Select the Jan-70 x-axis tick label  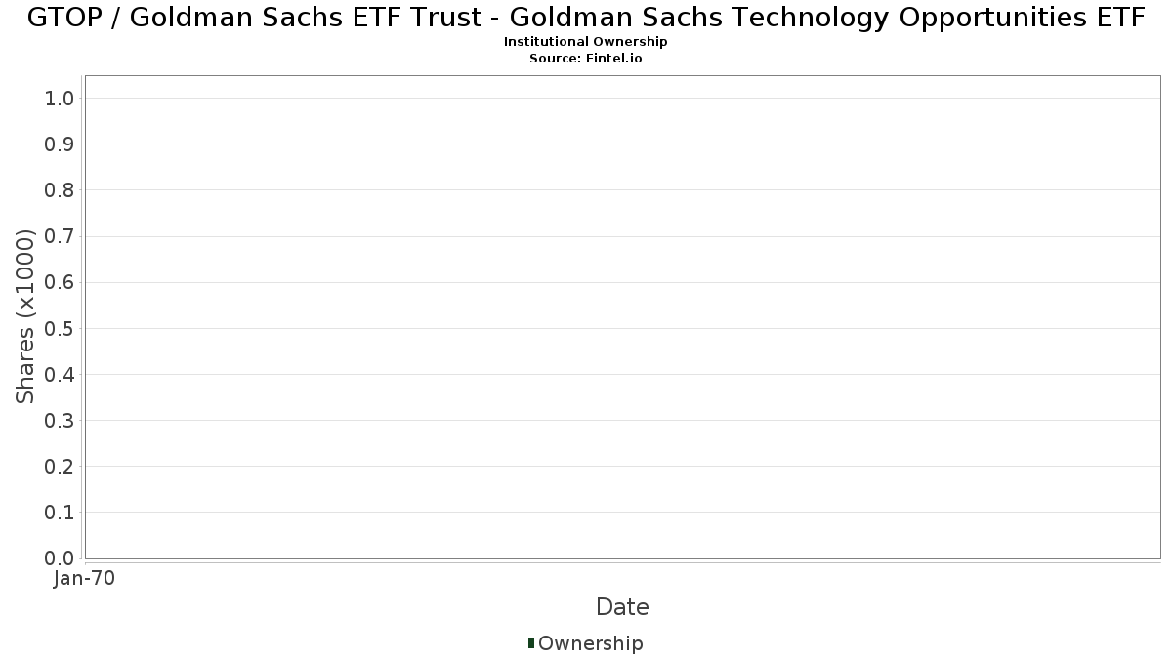pos(85,579)
